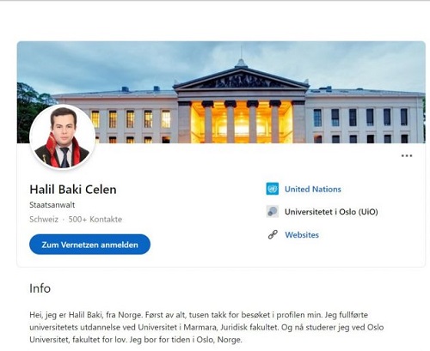The height and width of the screenshot is (351, 430).
Task: Click the Staatsanwalt headline text
Action: pos(52,205)
